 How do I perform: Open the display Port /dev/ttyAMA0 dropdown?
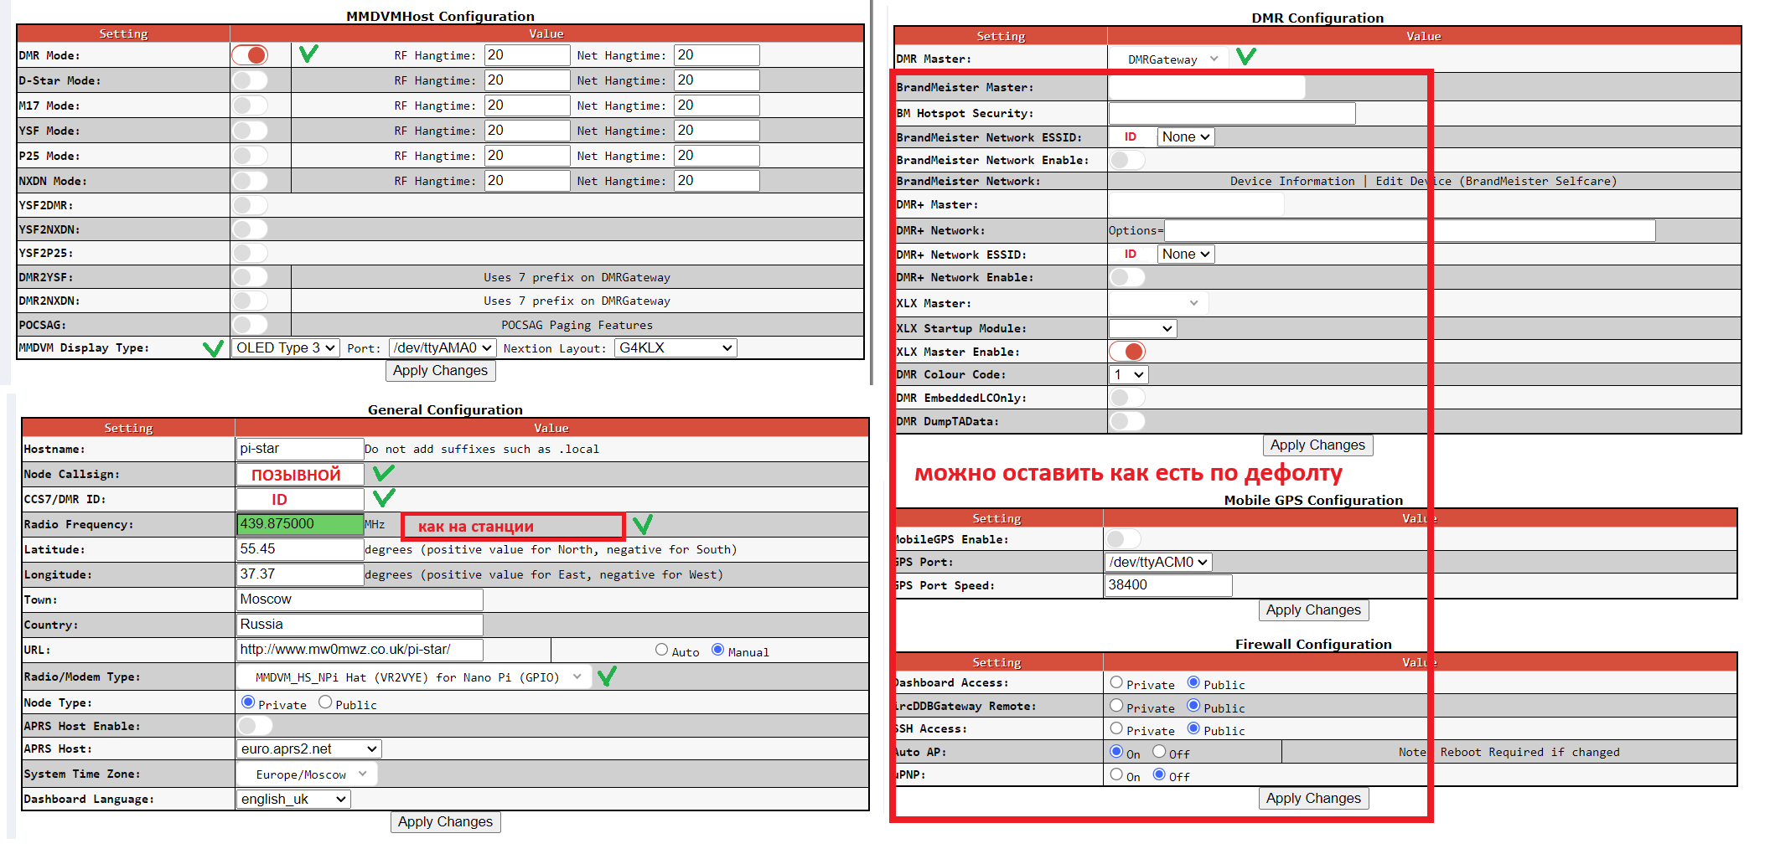[443, 348]
